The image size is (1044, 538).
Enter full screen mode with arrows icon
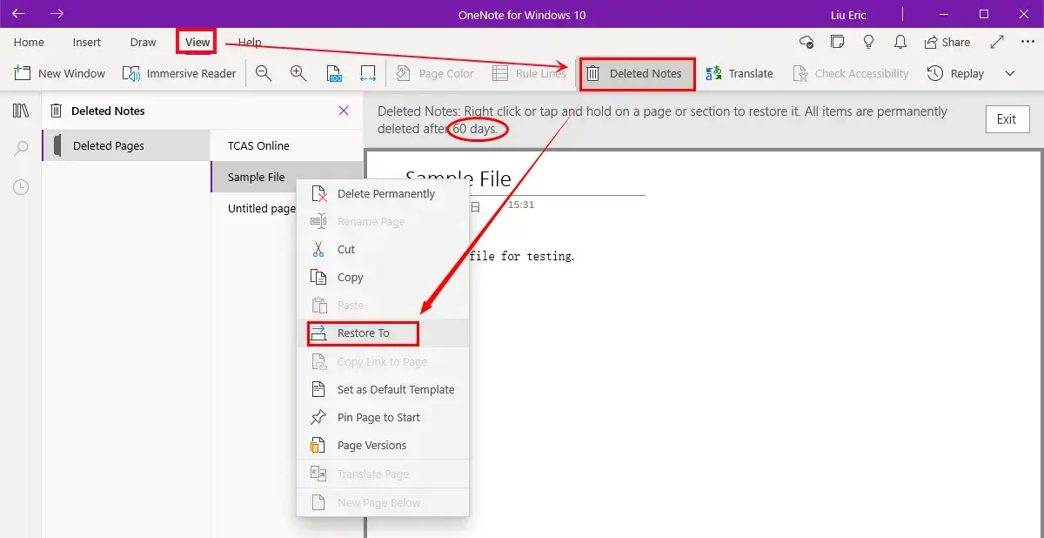coord(997,42)
